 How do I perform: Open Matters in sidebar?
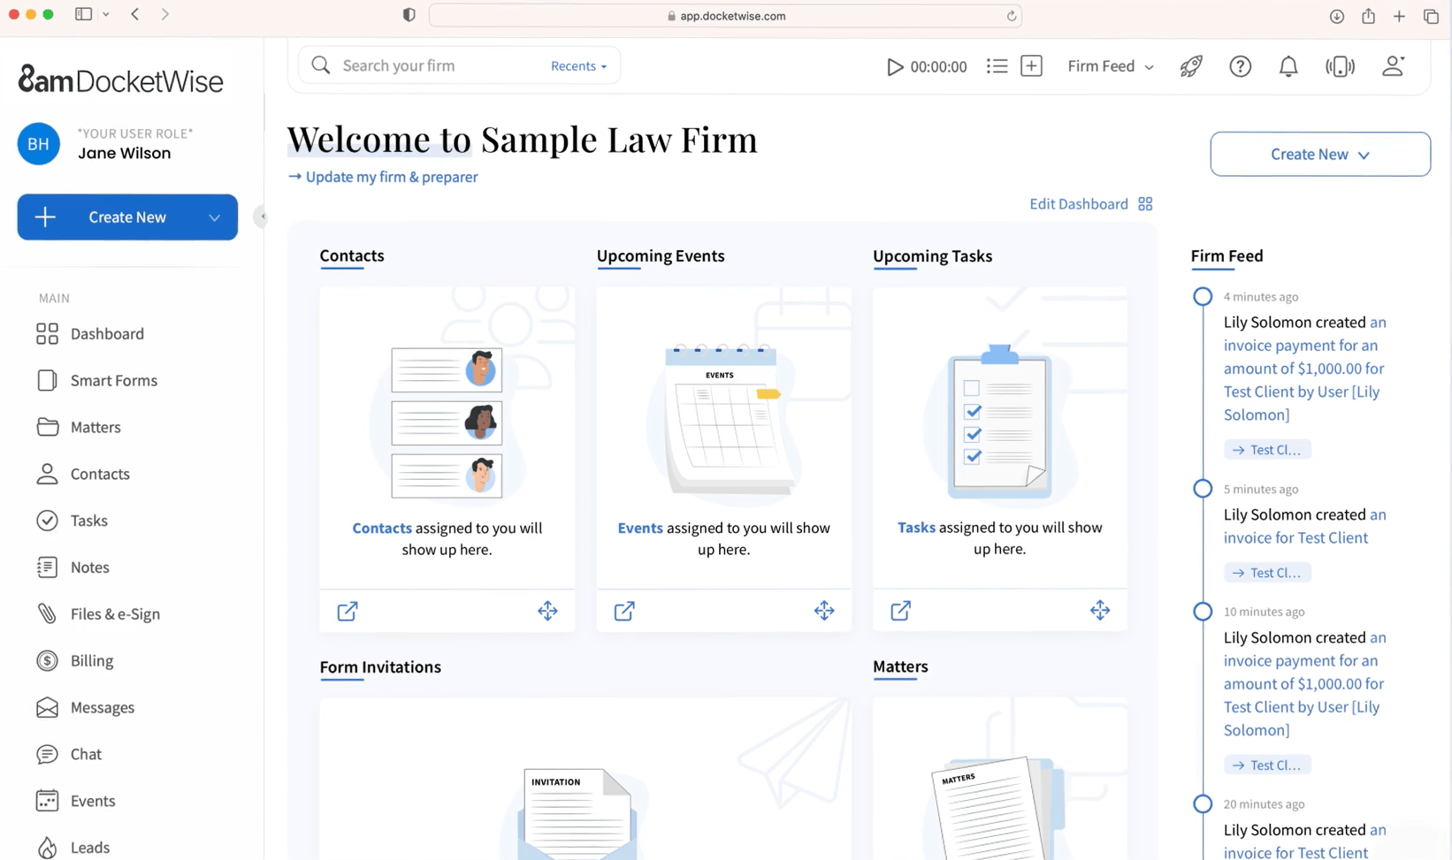(x=78, y=427)
